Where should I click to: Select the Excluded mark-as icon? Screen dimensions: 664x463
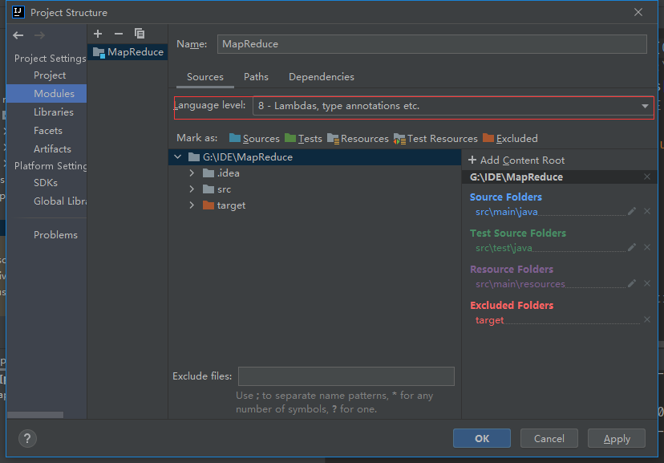click(x=488, y=138)
